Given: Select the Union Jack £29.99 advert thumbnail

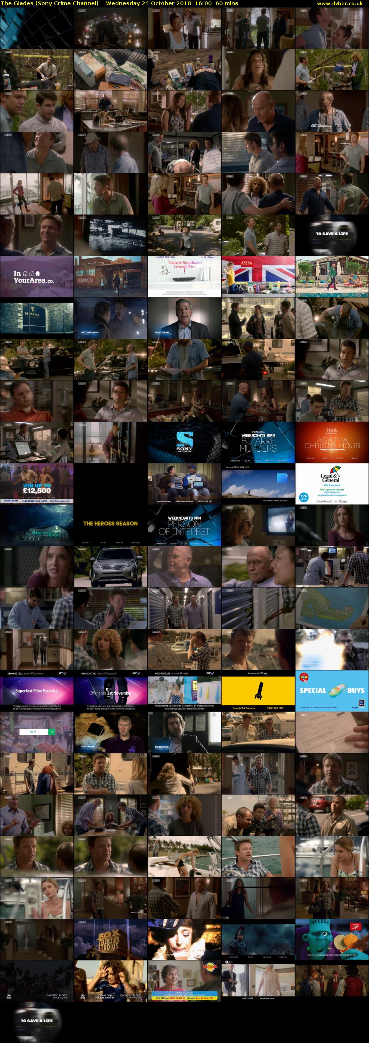Looking at the screenshot, I should pyautogui.click(x=258, y=277).
